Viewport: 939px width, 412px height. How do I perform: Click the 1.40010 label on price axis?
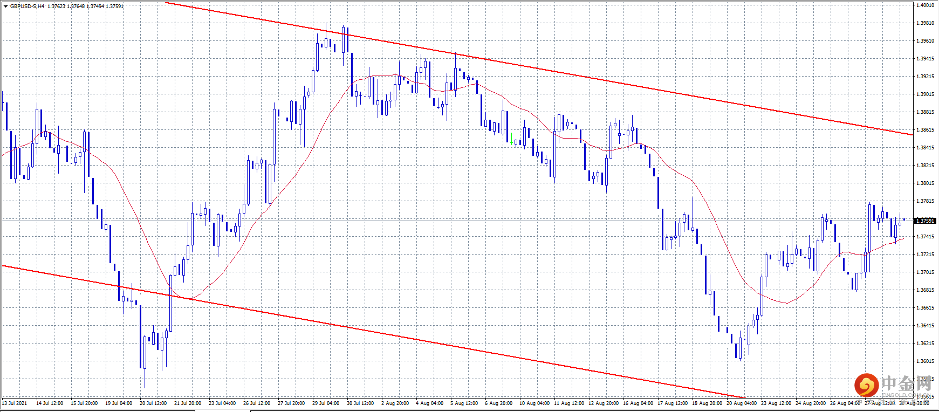(925, 5)
